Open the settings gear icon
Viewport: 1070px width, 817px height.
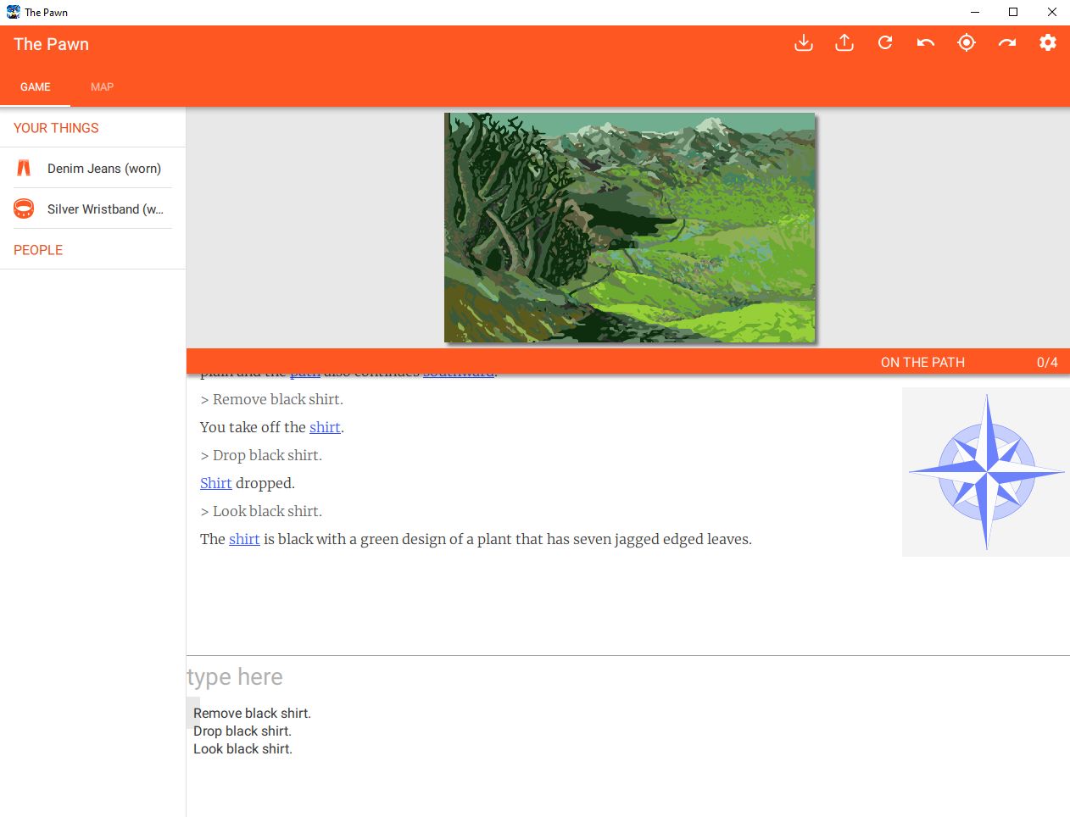click(1048, 43)
